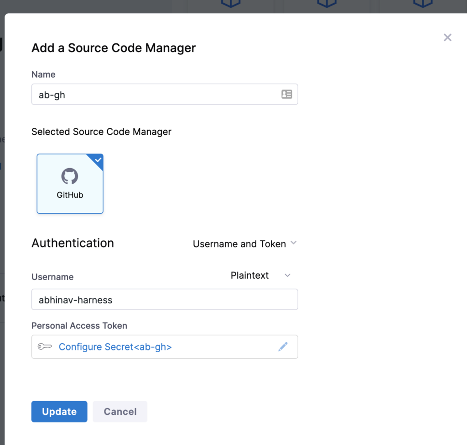Click the GitHub card label text

coord(70,195)
